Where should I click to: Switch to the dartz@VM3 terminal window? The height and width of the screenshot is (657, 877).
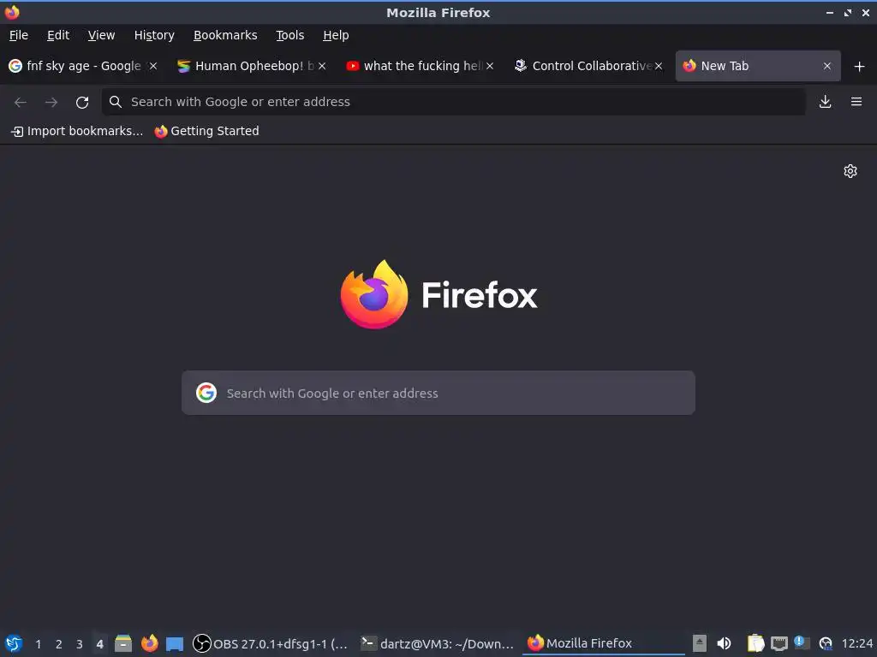click(x=438, y=643)
